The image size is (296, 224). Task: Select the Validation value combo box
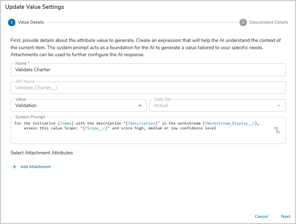[x=76, y=106]
